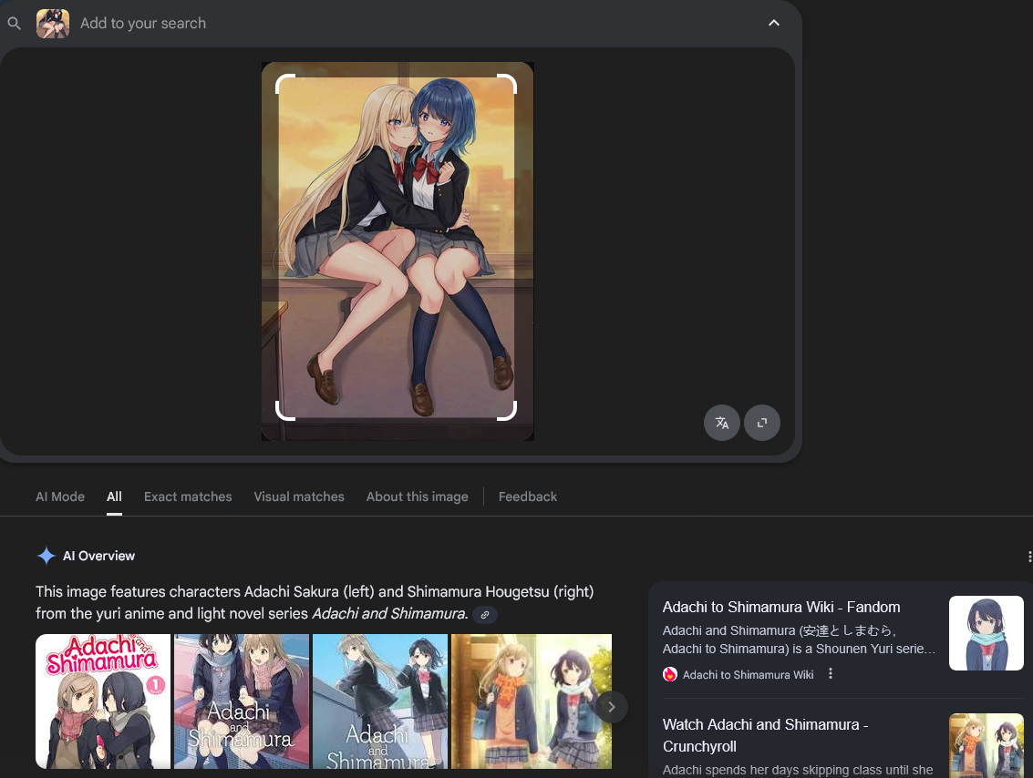The height and width of the screenshot is (778, 1033).
Task: Click the overview text mentioning Adachi Sakura
Action: coord(315,602)
